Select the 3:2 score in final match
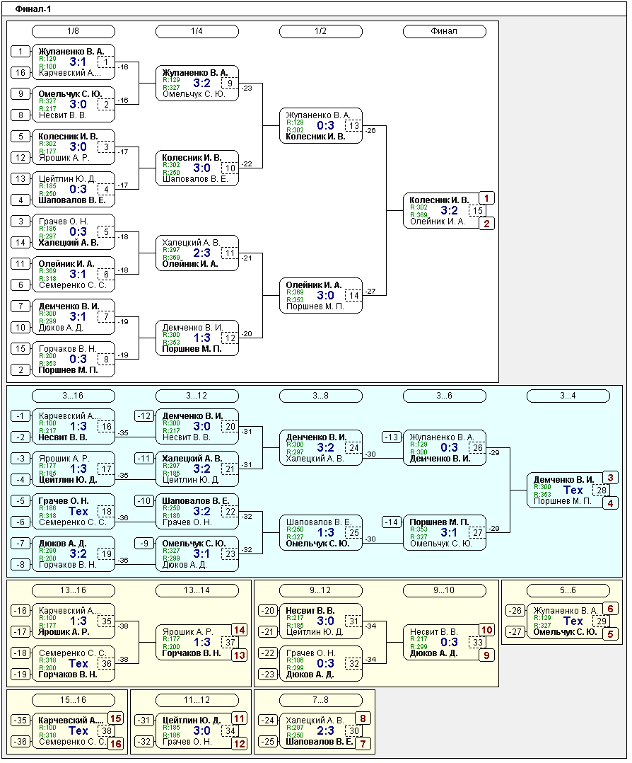The height and width of the screenshot is (763, 632). 449,210
